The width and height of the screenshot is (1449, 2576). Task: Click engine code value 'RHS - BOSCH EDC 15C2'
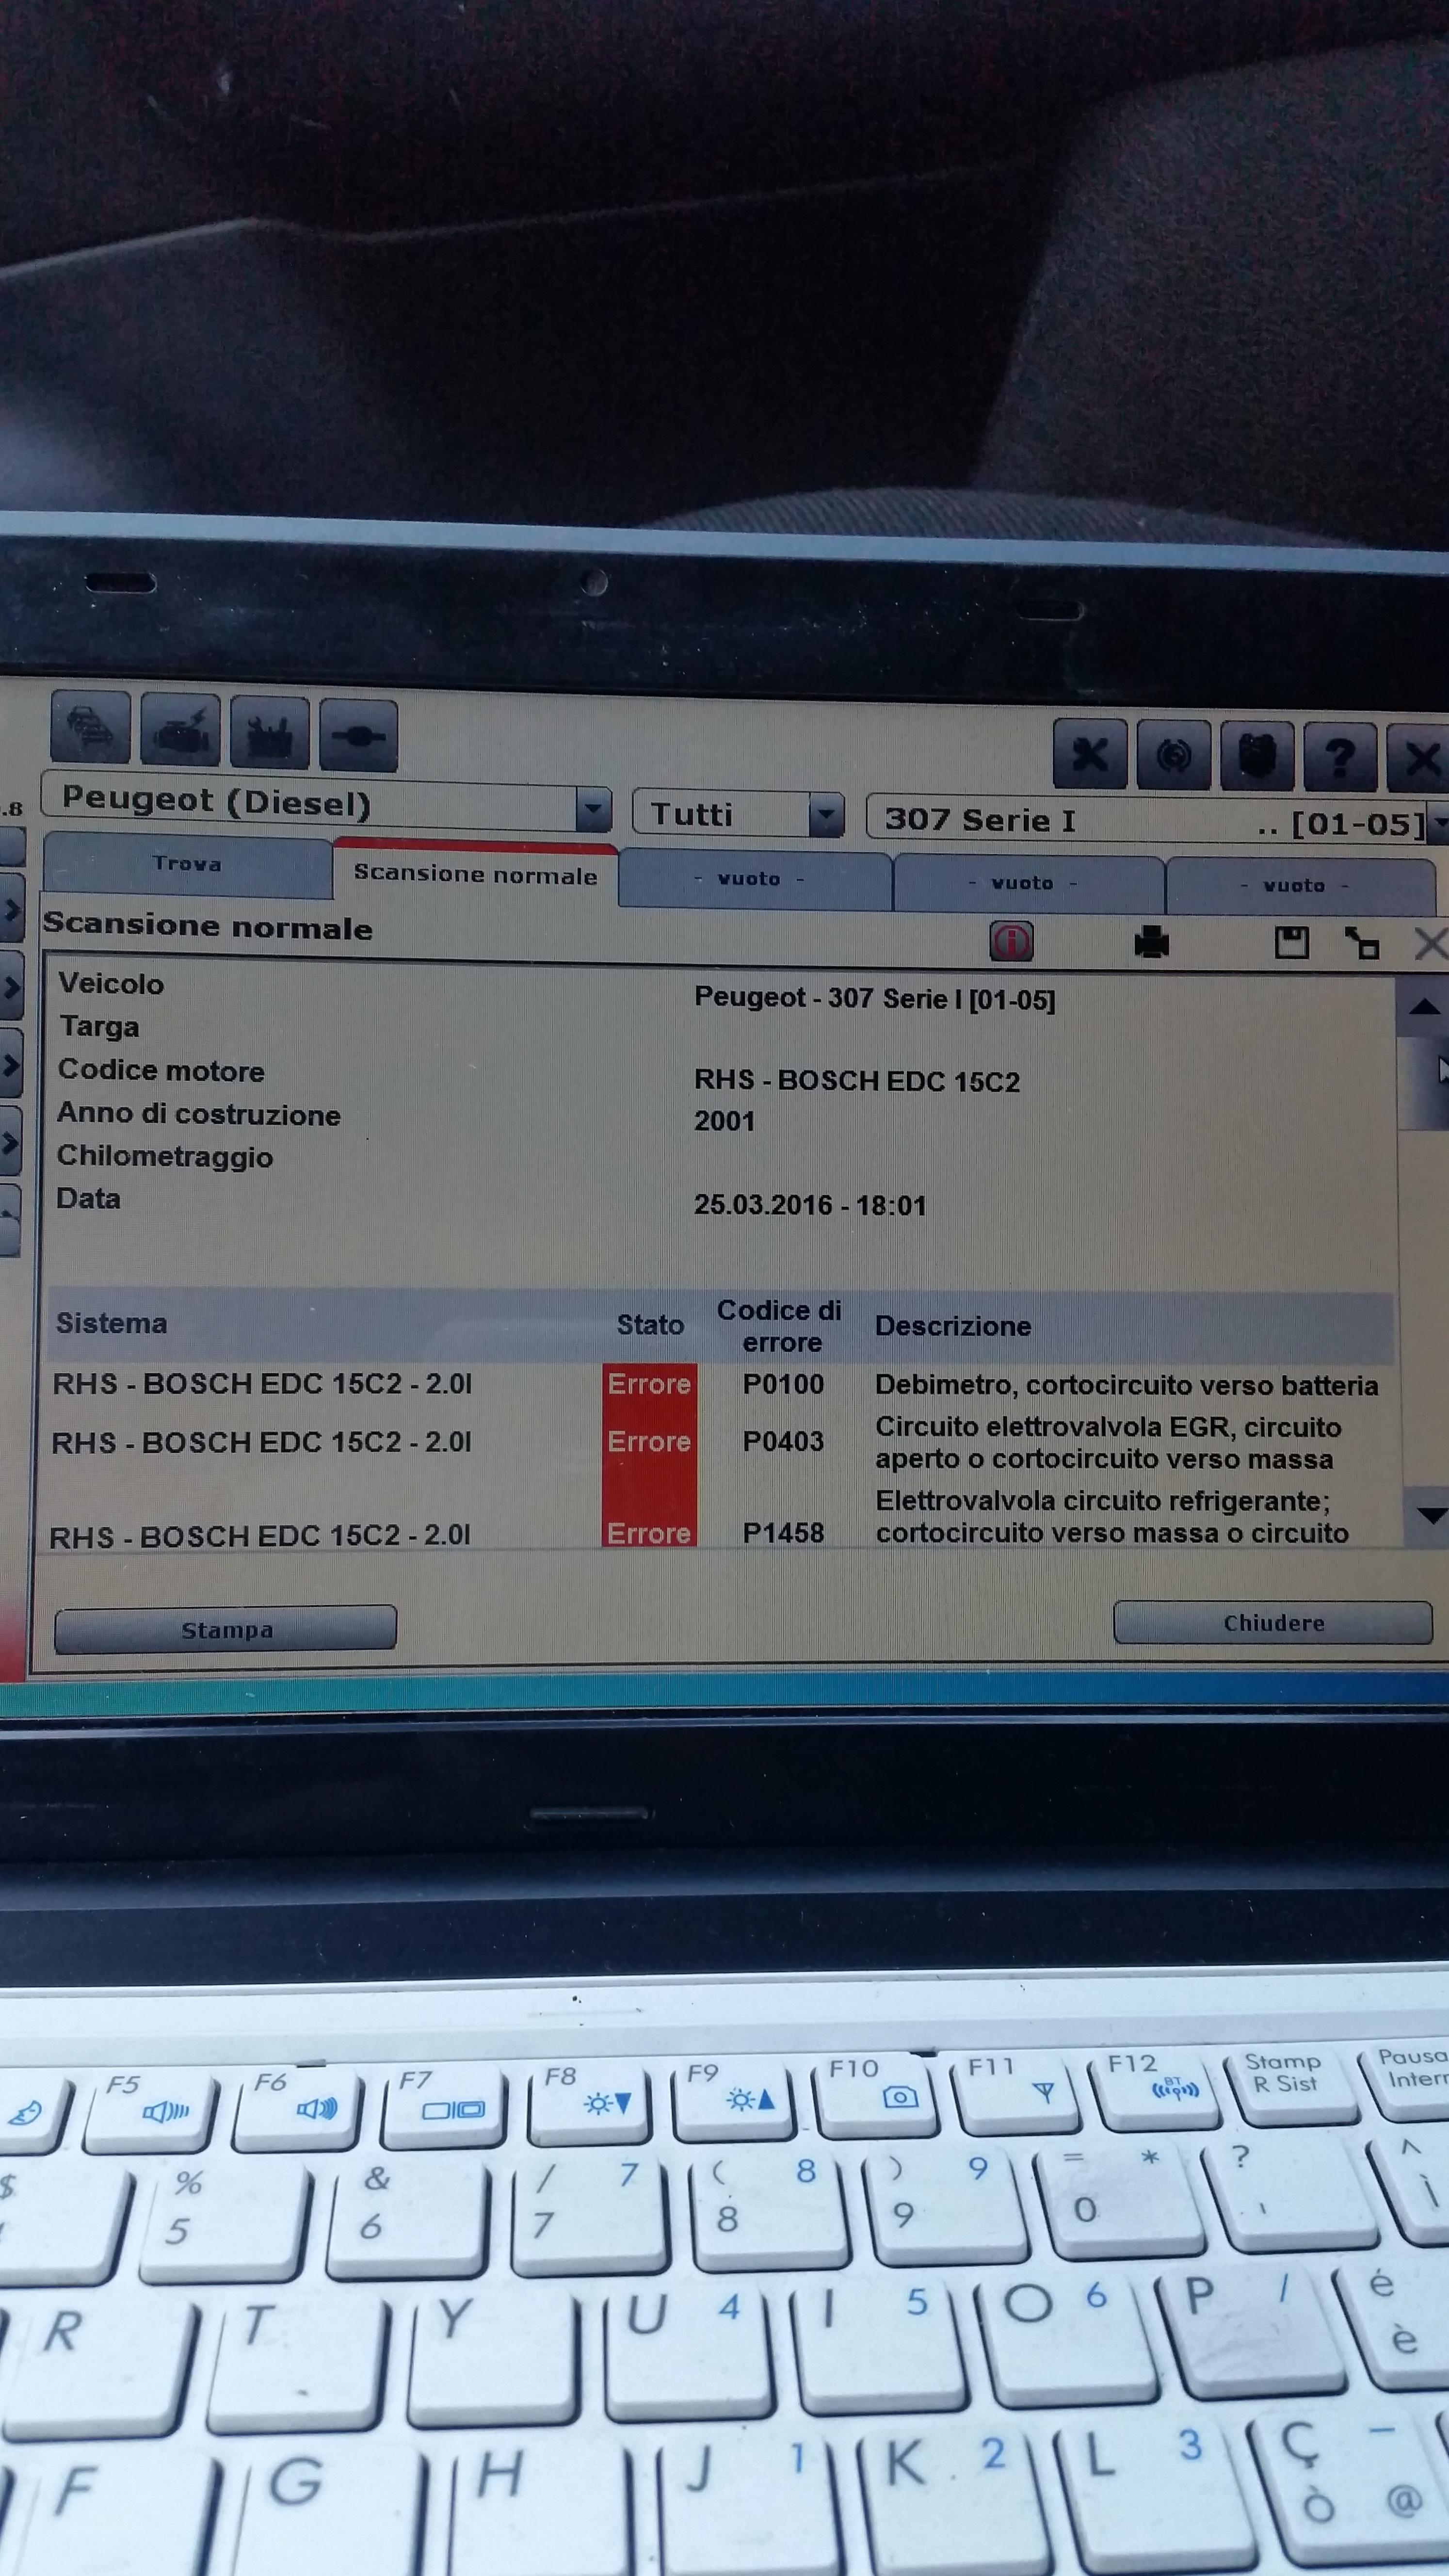pos(857,1081)
